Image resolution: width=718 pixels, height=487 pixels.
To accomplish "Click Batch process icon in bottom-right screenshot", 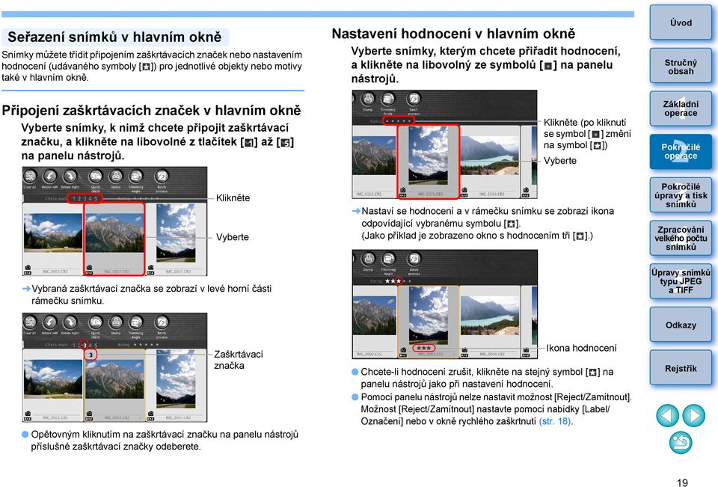I will pos(414,259).
